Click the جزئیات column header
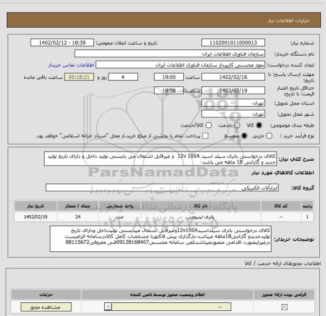This screenshot has width=326, height=316. pyautogui.click(x=46, y=294)
